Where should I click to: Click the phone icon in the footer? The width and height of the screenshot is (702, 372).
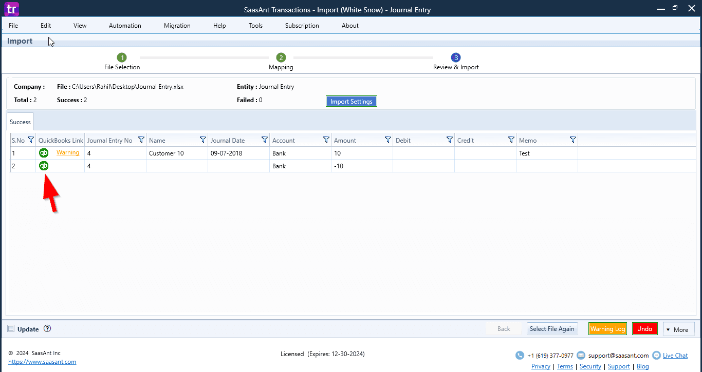[x=520, y=356]
